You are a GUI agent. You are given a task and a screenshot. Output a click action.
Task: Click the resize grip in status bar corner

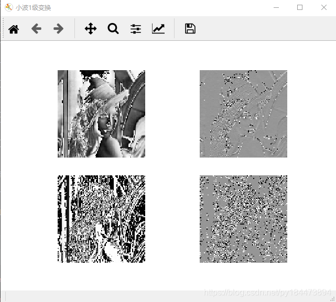[333, 299]
